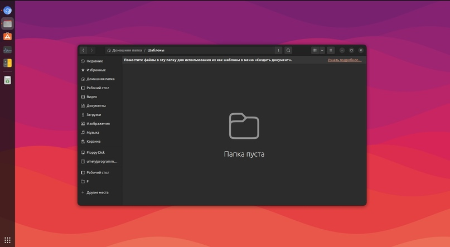Viewport: 450px width, 247px height.
Task: Open the path bar three-dot menu
Action: [278, 50]
